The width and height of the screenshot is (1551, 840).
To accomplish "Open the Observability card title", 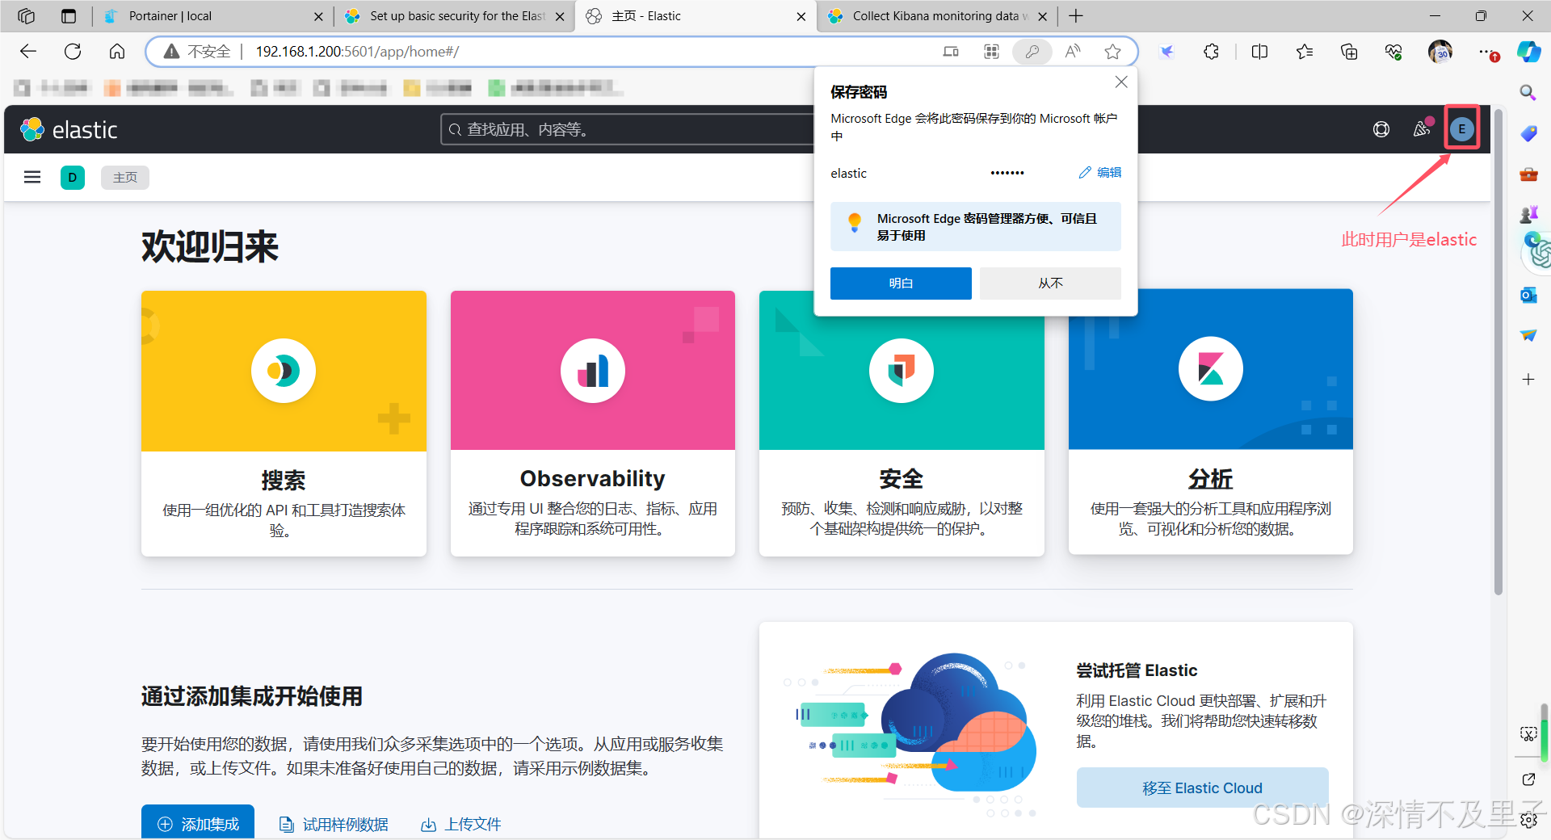I will (593, 478).
